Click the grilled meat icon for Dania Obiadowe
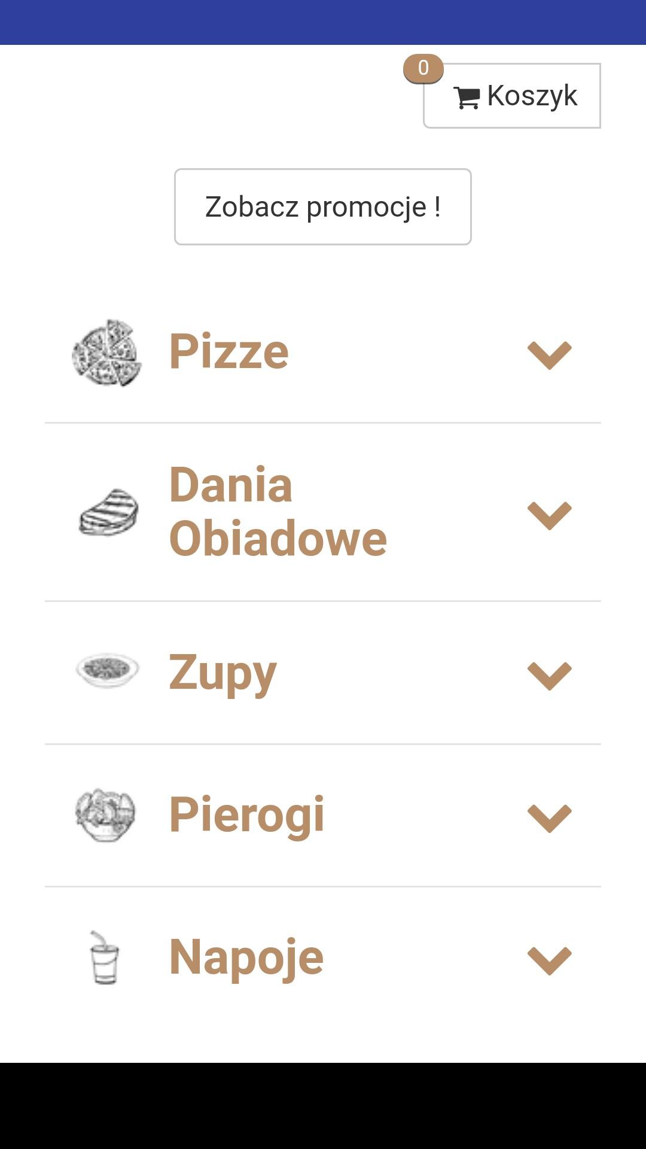Screen dimensions: 646x1149 (x=108, y=512)
